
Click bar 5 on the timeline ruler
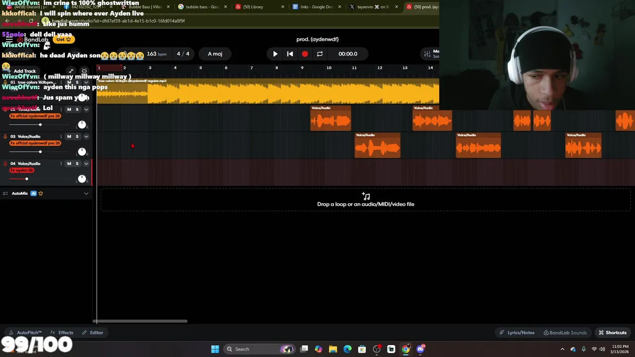point(200,68)
